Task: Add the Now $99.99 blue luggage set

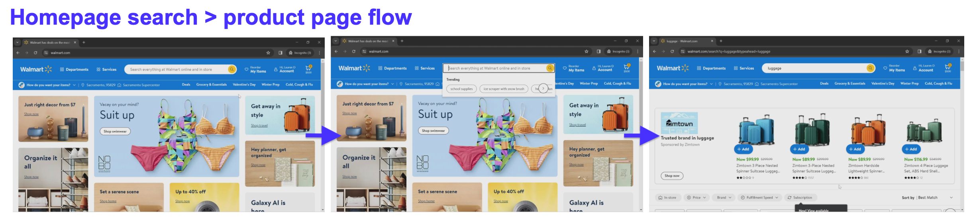Action: 743,149
